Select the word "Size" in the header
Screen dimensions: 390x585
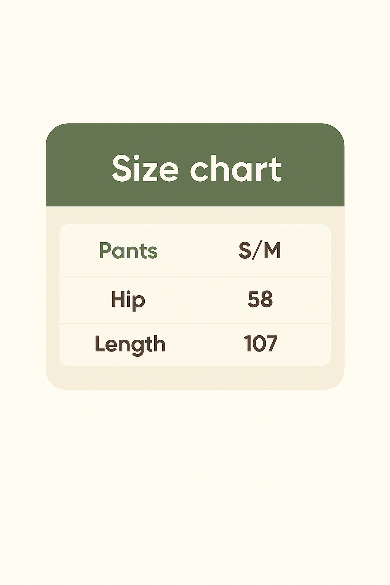tap(145, 169)
